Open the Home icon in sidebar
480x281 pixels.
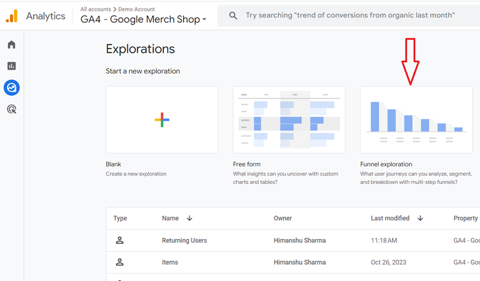pos(11,45)
